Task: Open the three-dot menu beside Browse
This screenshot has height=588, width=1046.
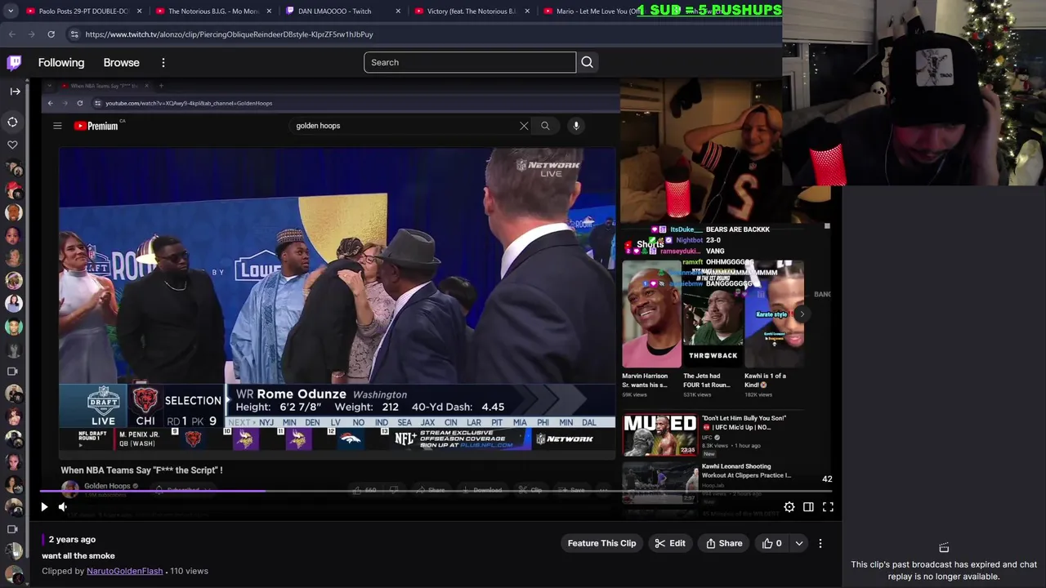Action: coord(163,63)
